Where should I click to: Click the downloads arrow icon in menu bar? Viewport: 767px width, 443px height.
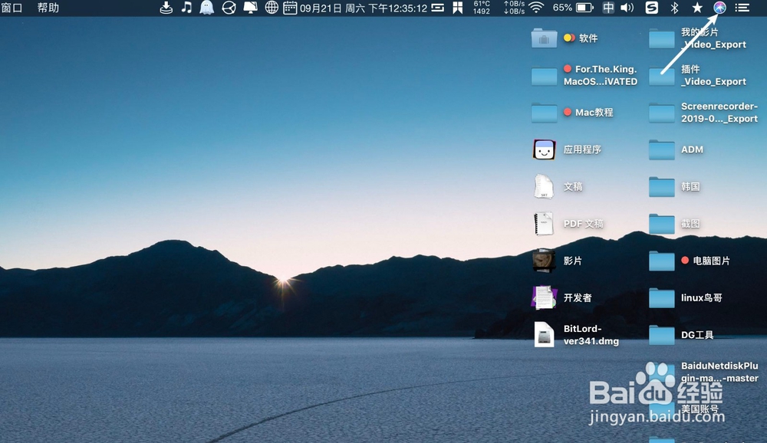pyautogui.click(x=166, y=8)
